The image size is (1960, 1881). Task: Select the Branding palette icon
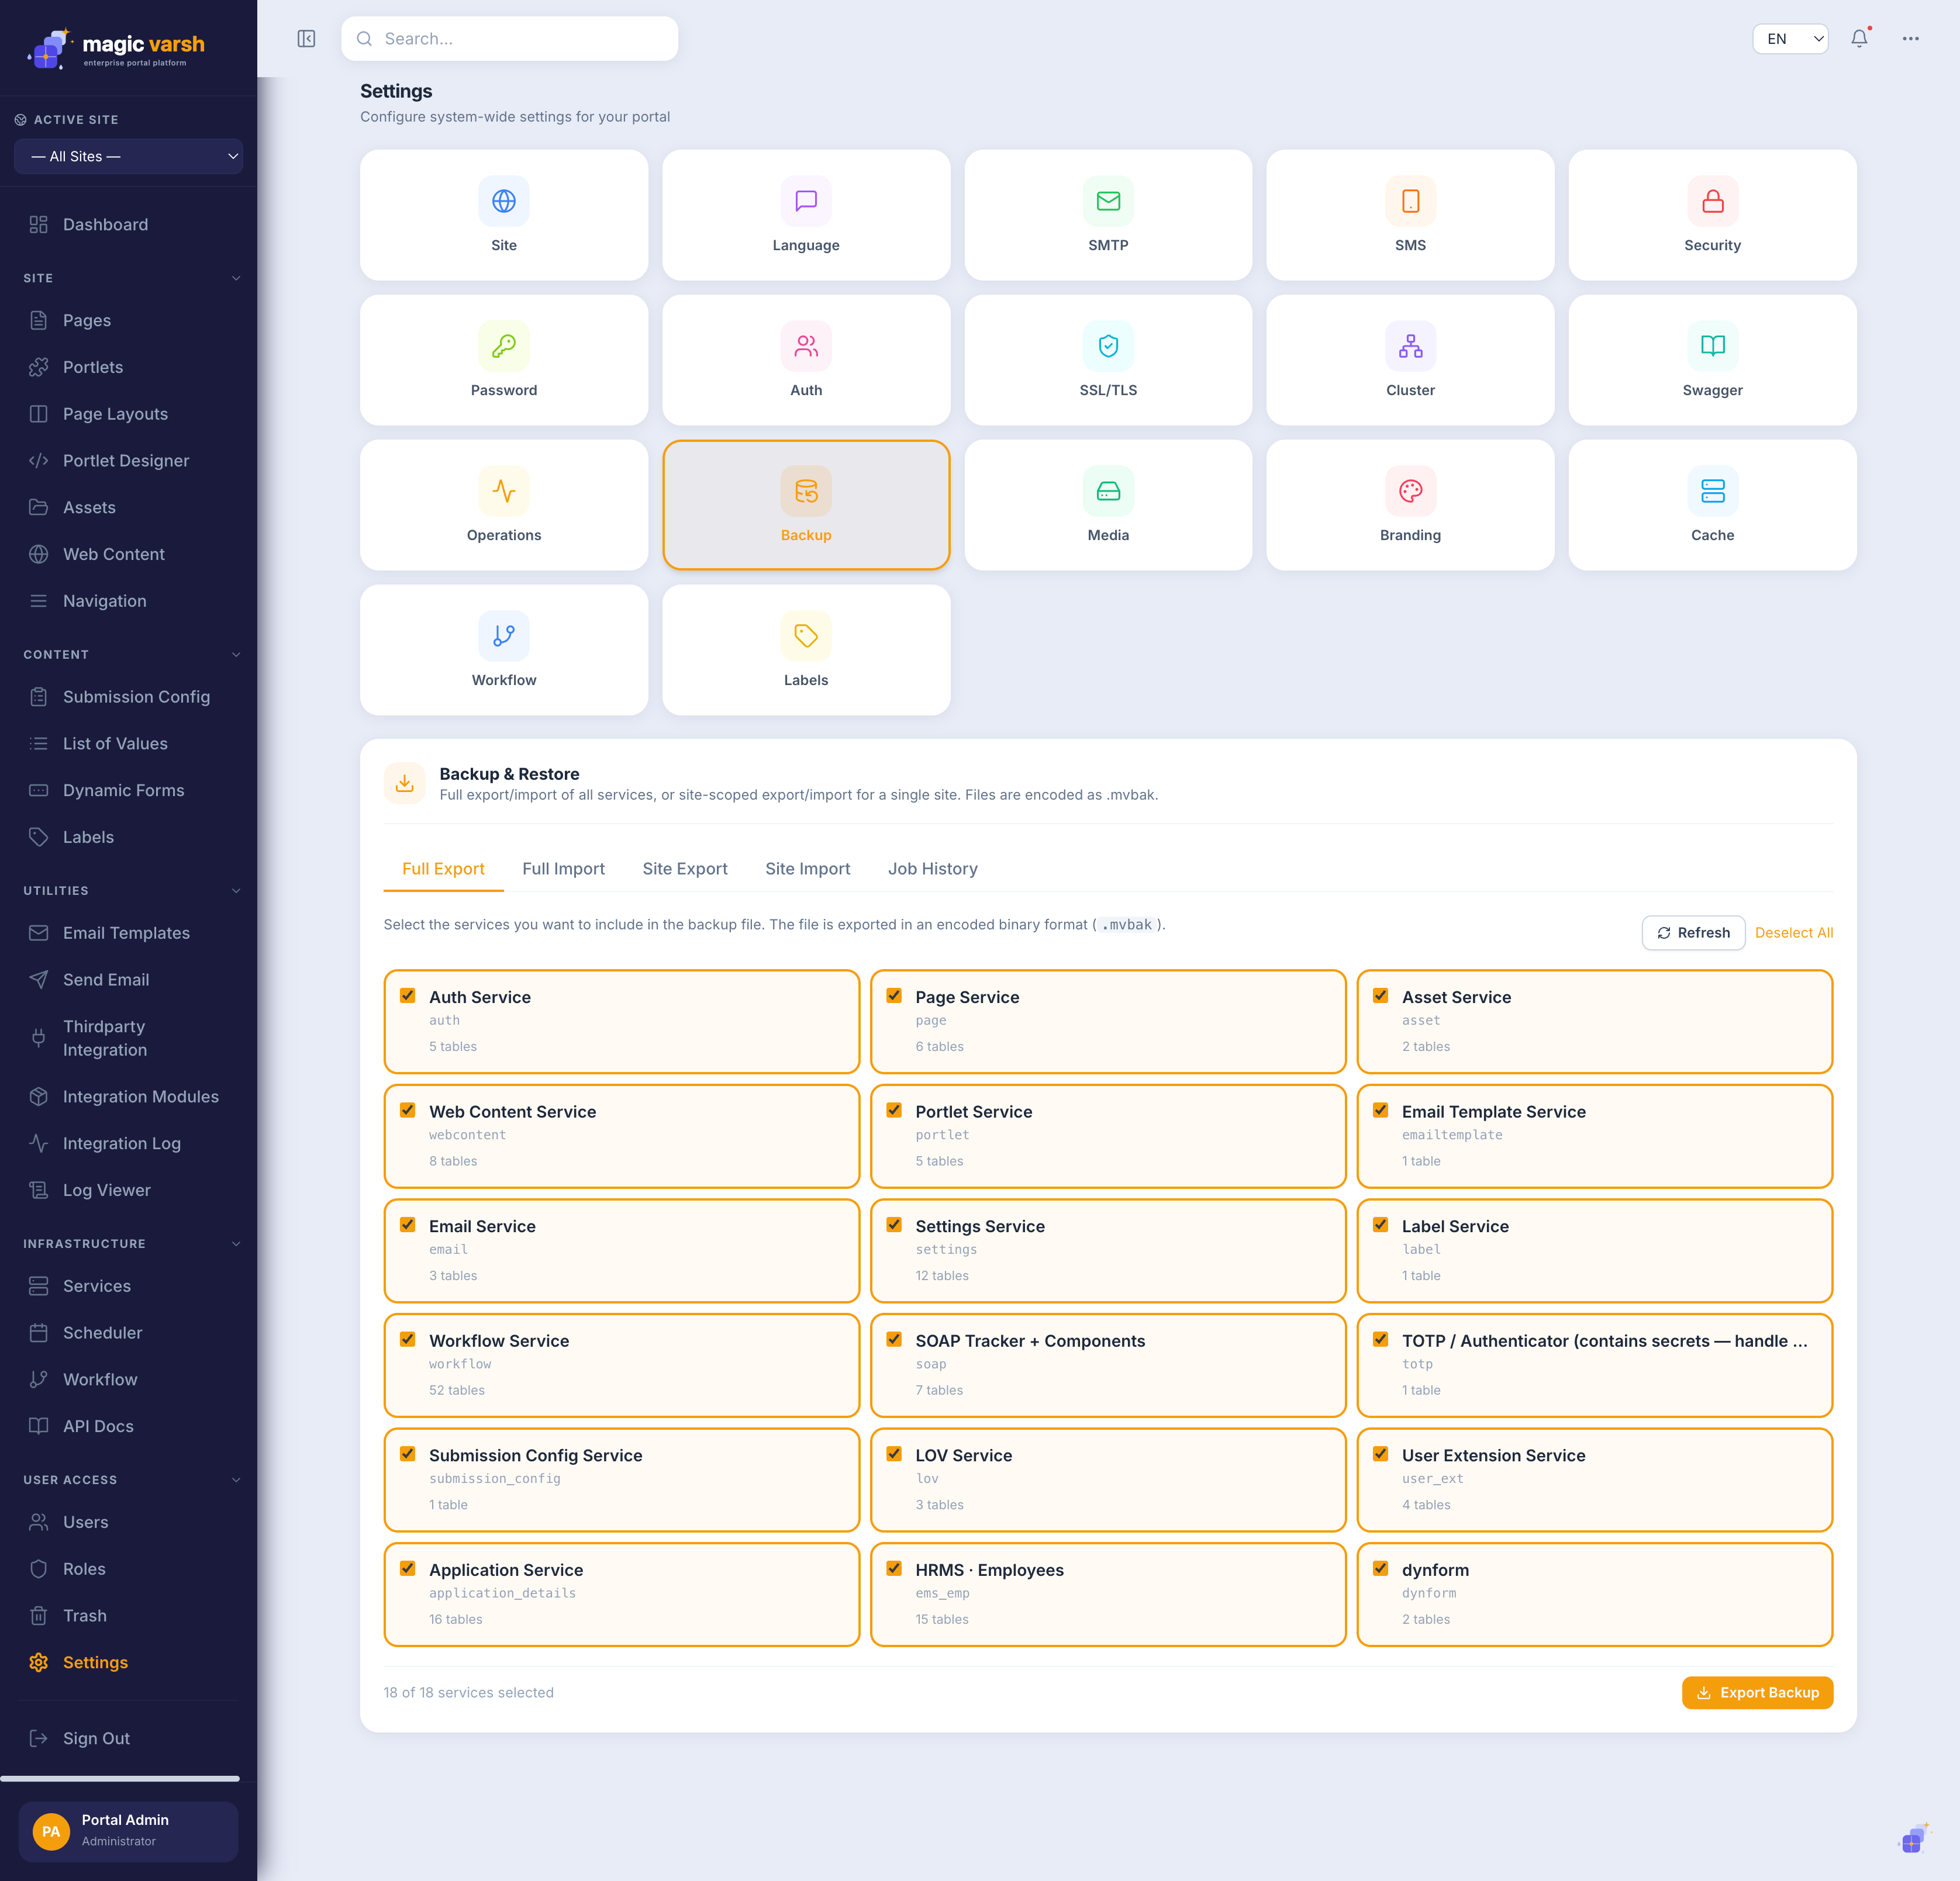pyautogui.click(x=1410, y=491)
